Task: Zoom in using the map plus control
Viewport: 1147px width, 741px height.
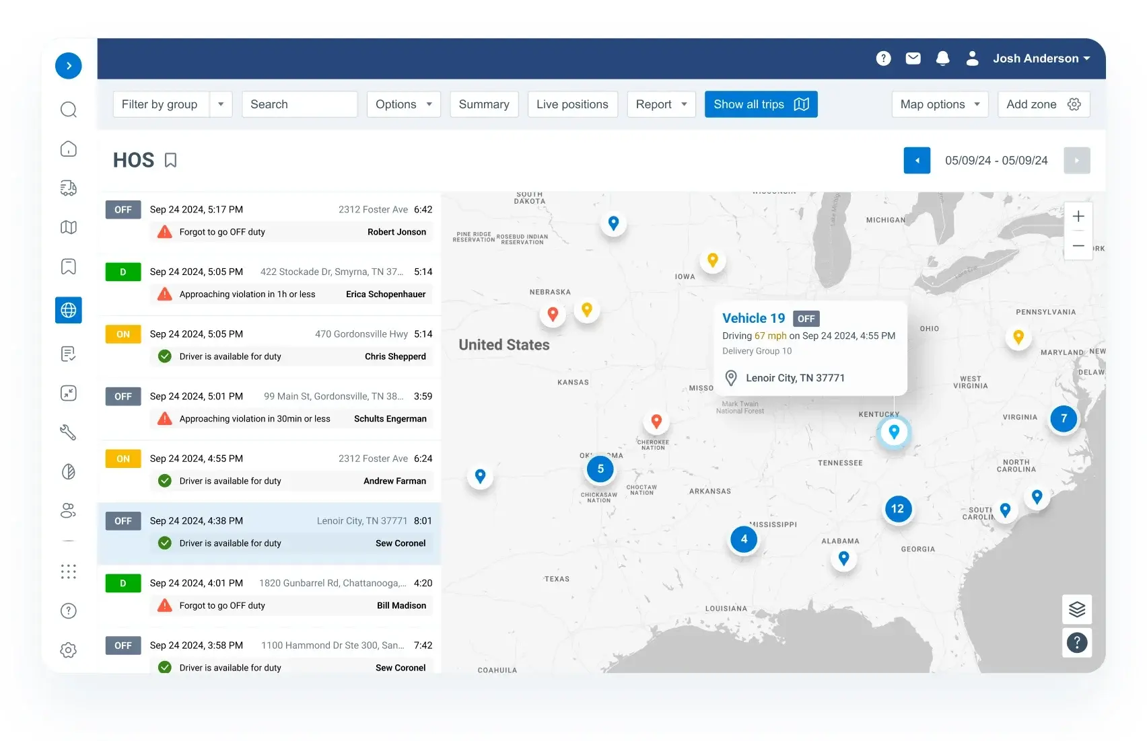Action: (1078, 216)
